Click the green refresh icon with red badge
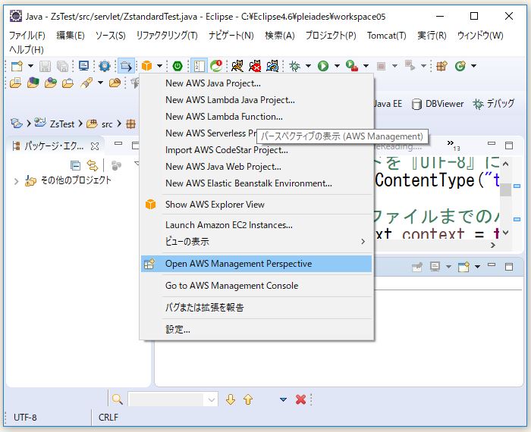 (x=216, y=66)
